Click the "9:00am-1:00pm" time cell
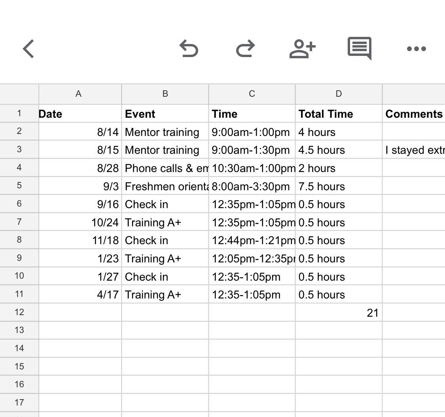This screenshot has width=445, height=417. [x=252, y=132]
